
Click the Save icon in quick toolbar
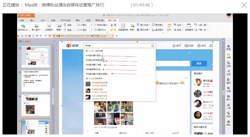(x=22, y=36)
